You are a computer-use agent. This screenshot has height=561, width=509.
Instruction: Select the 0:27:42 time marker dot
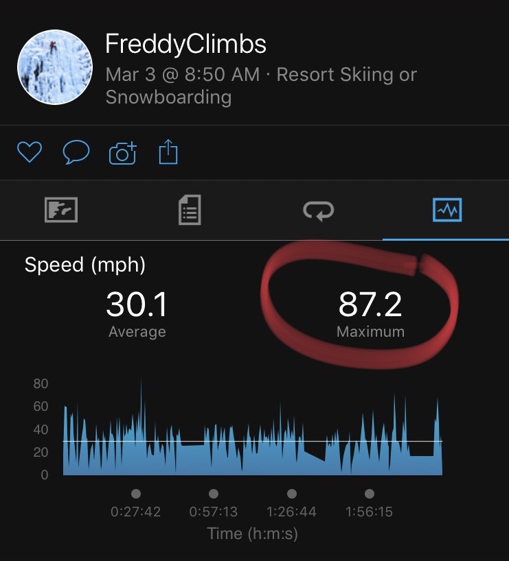[136, 494]
